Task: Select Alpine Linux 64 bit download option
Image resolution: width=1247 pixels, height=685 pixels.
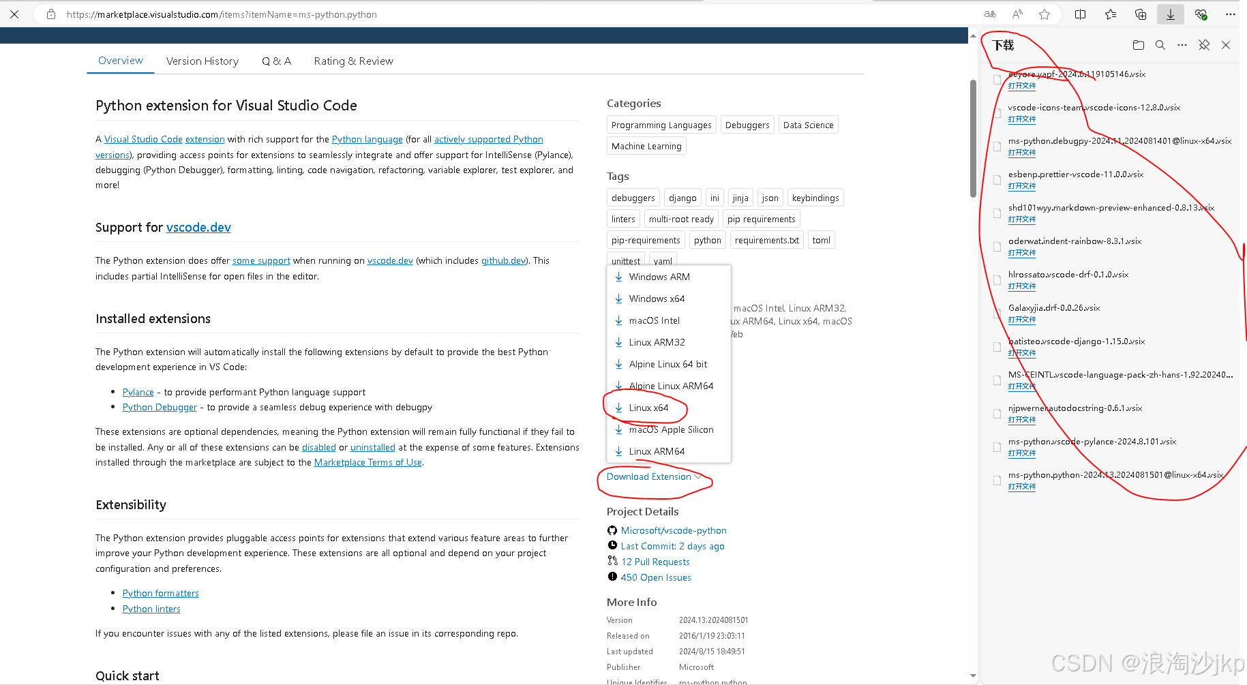Action: pyautogui.click(x=668, y=364)
